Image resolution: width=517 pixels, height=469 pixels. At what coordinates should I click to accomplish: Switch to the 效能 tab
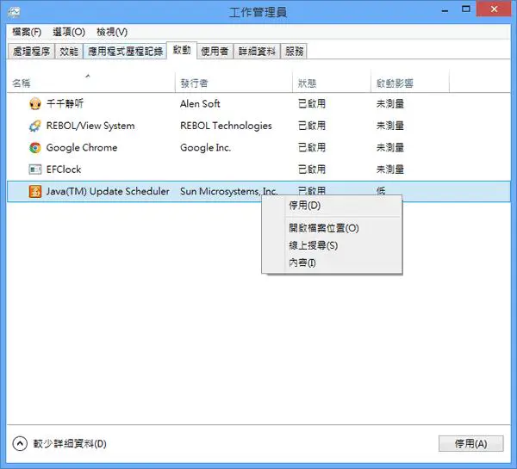[x=69, y=52]
